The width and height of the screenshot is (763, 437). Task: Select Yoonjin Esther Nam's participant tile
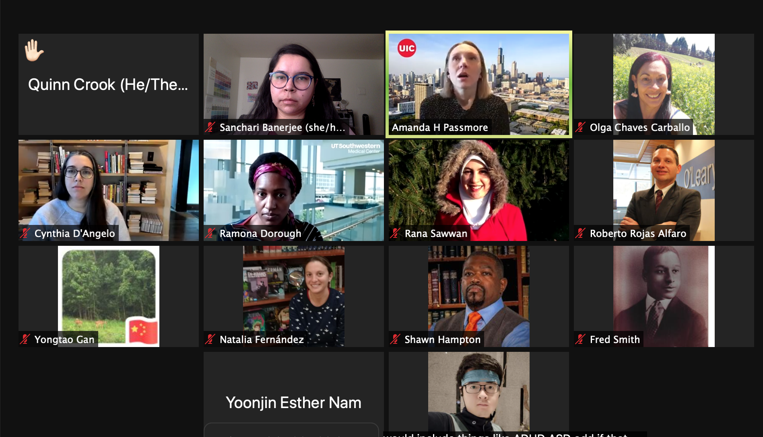coord(294,394)
